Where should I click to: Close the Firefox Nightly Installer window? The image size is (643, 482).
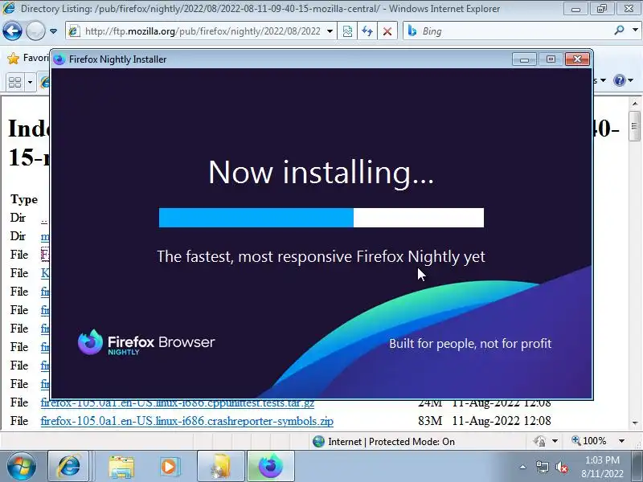pyautogui.click(x=577, y=59)
